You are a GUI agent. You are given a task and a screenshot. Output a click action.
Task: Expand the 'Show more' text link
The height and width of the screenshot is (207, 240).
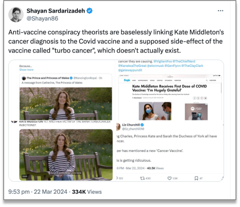tap(27, 70)
